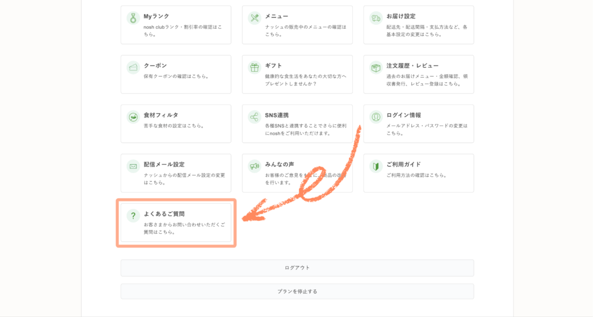Screen dimensions: 593x317
Task: Click the package icon for 注文履歴・レビュー
Action: [x=376, y=68]
